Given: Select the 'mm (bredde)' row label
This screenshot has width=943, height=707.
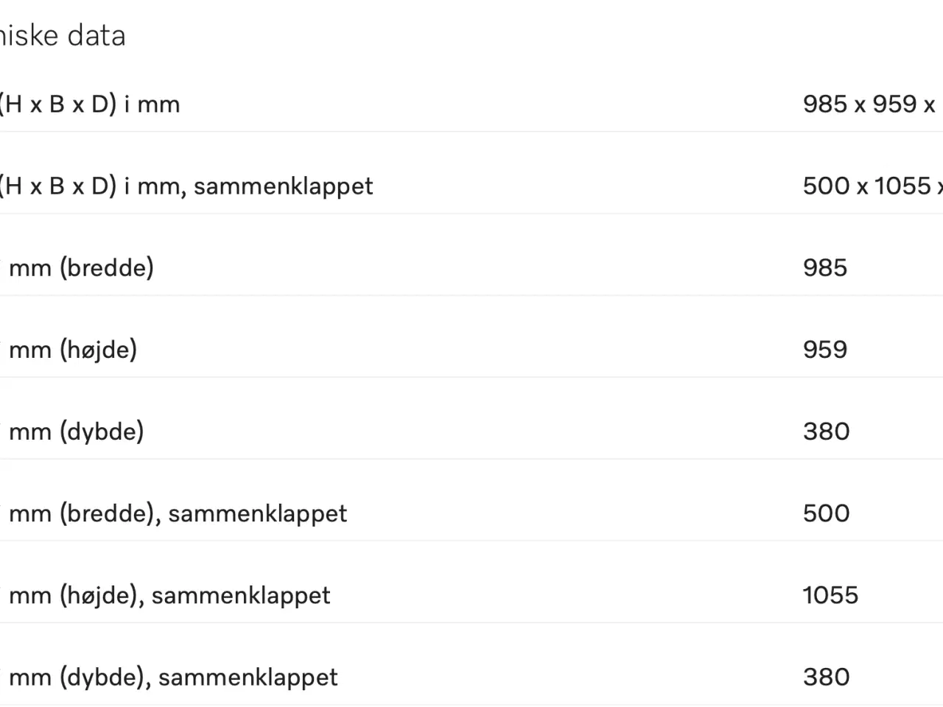Looking at the screenshot, I should pyautogui.click(x=81, y=267).
